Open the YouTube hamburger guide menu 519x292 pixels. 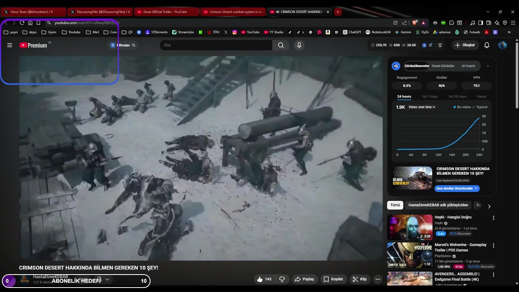pos(10,45)
